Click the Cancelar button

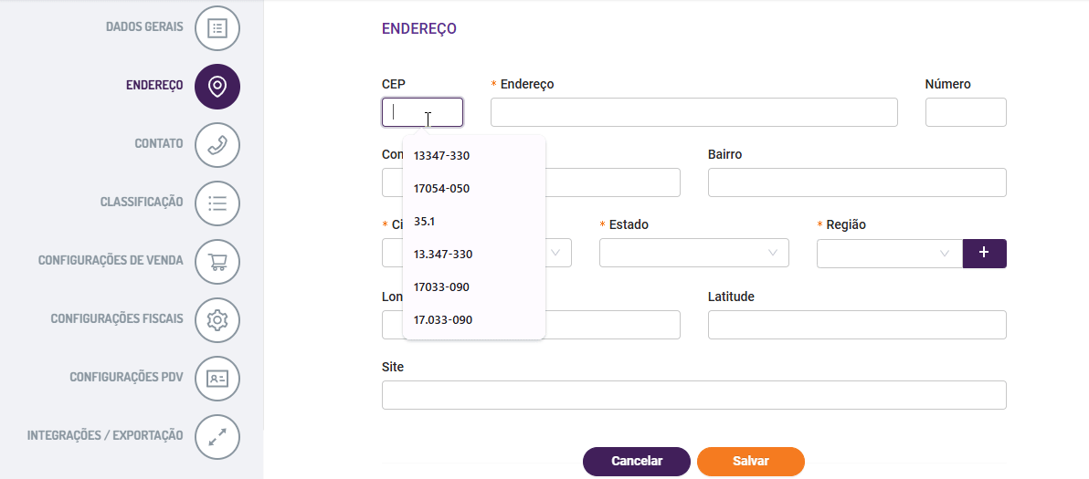click(637, 462)
